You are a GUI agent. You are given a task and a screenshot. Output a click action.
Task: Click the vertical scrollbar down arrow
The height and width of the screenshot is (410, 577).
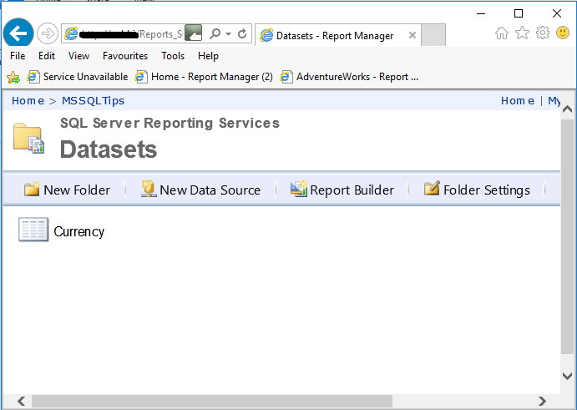tap(568, 376)
